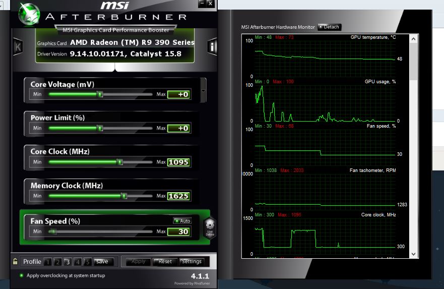Click the Memory Clock 1625 value field
Image resolution: width=444 pixels, height=289 pixels.
click(x=178, y=196)
